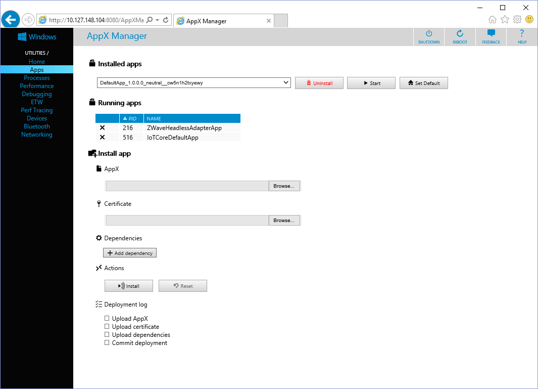Screen dimensions: 538x389
Task: Open Perf Tracing page
Action: [37, 110]
